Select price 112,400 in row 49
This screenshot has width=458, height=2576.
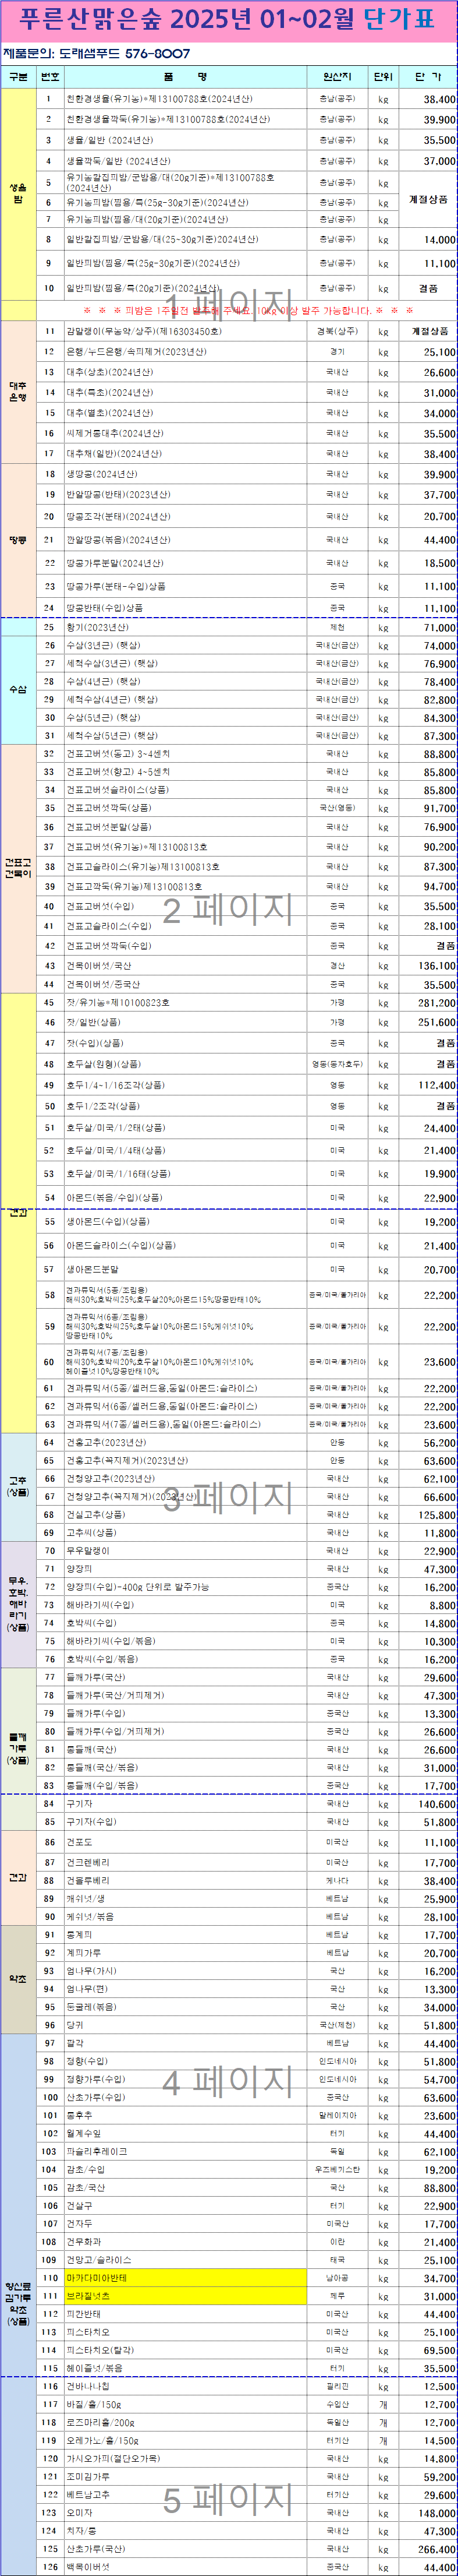point(437,1085)
